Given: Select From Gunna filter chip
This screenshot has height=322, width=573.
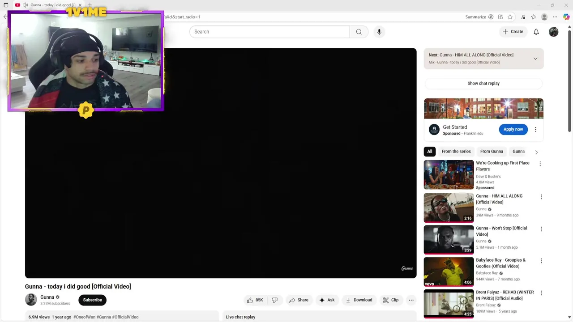Looking at the screenshot, I should point(492,152).
